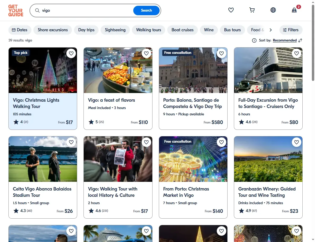Viewport: 315px width, 242px height.
Task: Filter by Bus tours
Action: 233,30
